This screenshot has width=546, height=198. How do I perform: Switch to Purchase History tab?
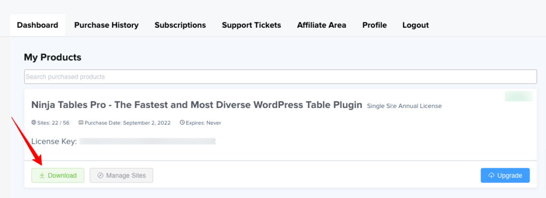point(106,25)
